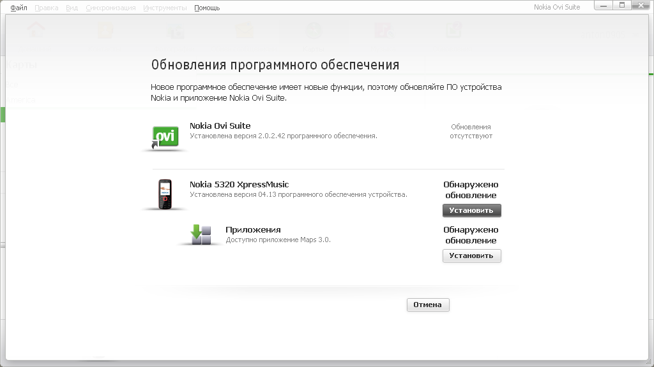The width and height of the screenshot is (654, 367).
Task: Install the Nokia 5320 XpressMusic firmware update
Action: pos(472,210)
